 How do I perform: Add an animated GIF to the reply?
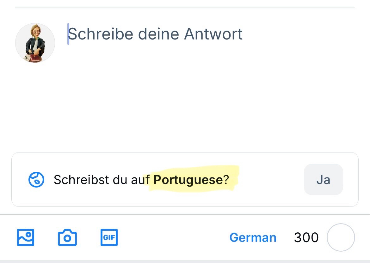coord(109,237)
